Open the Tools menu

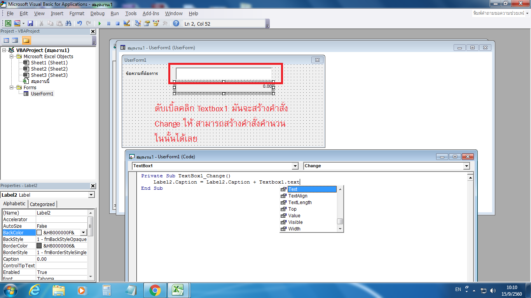[x=131, y=13]
